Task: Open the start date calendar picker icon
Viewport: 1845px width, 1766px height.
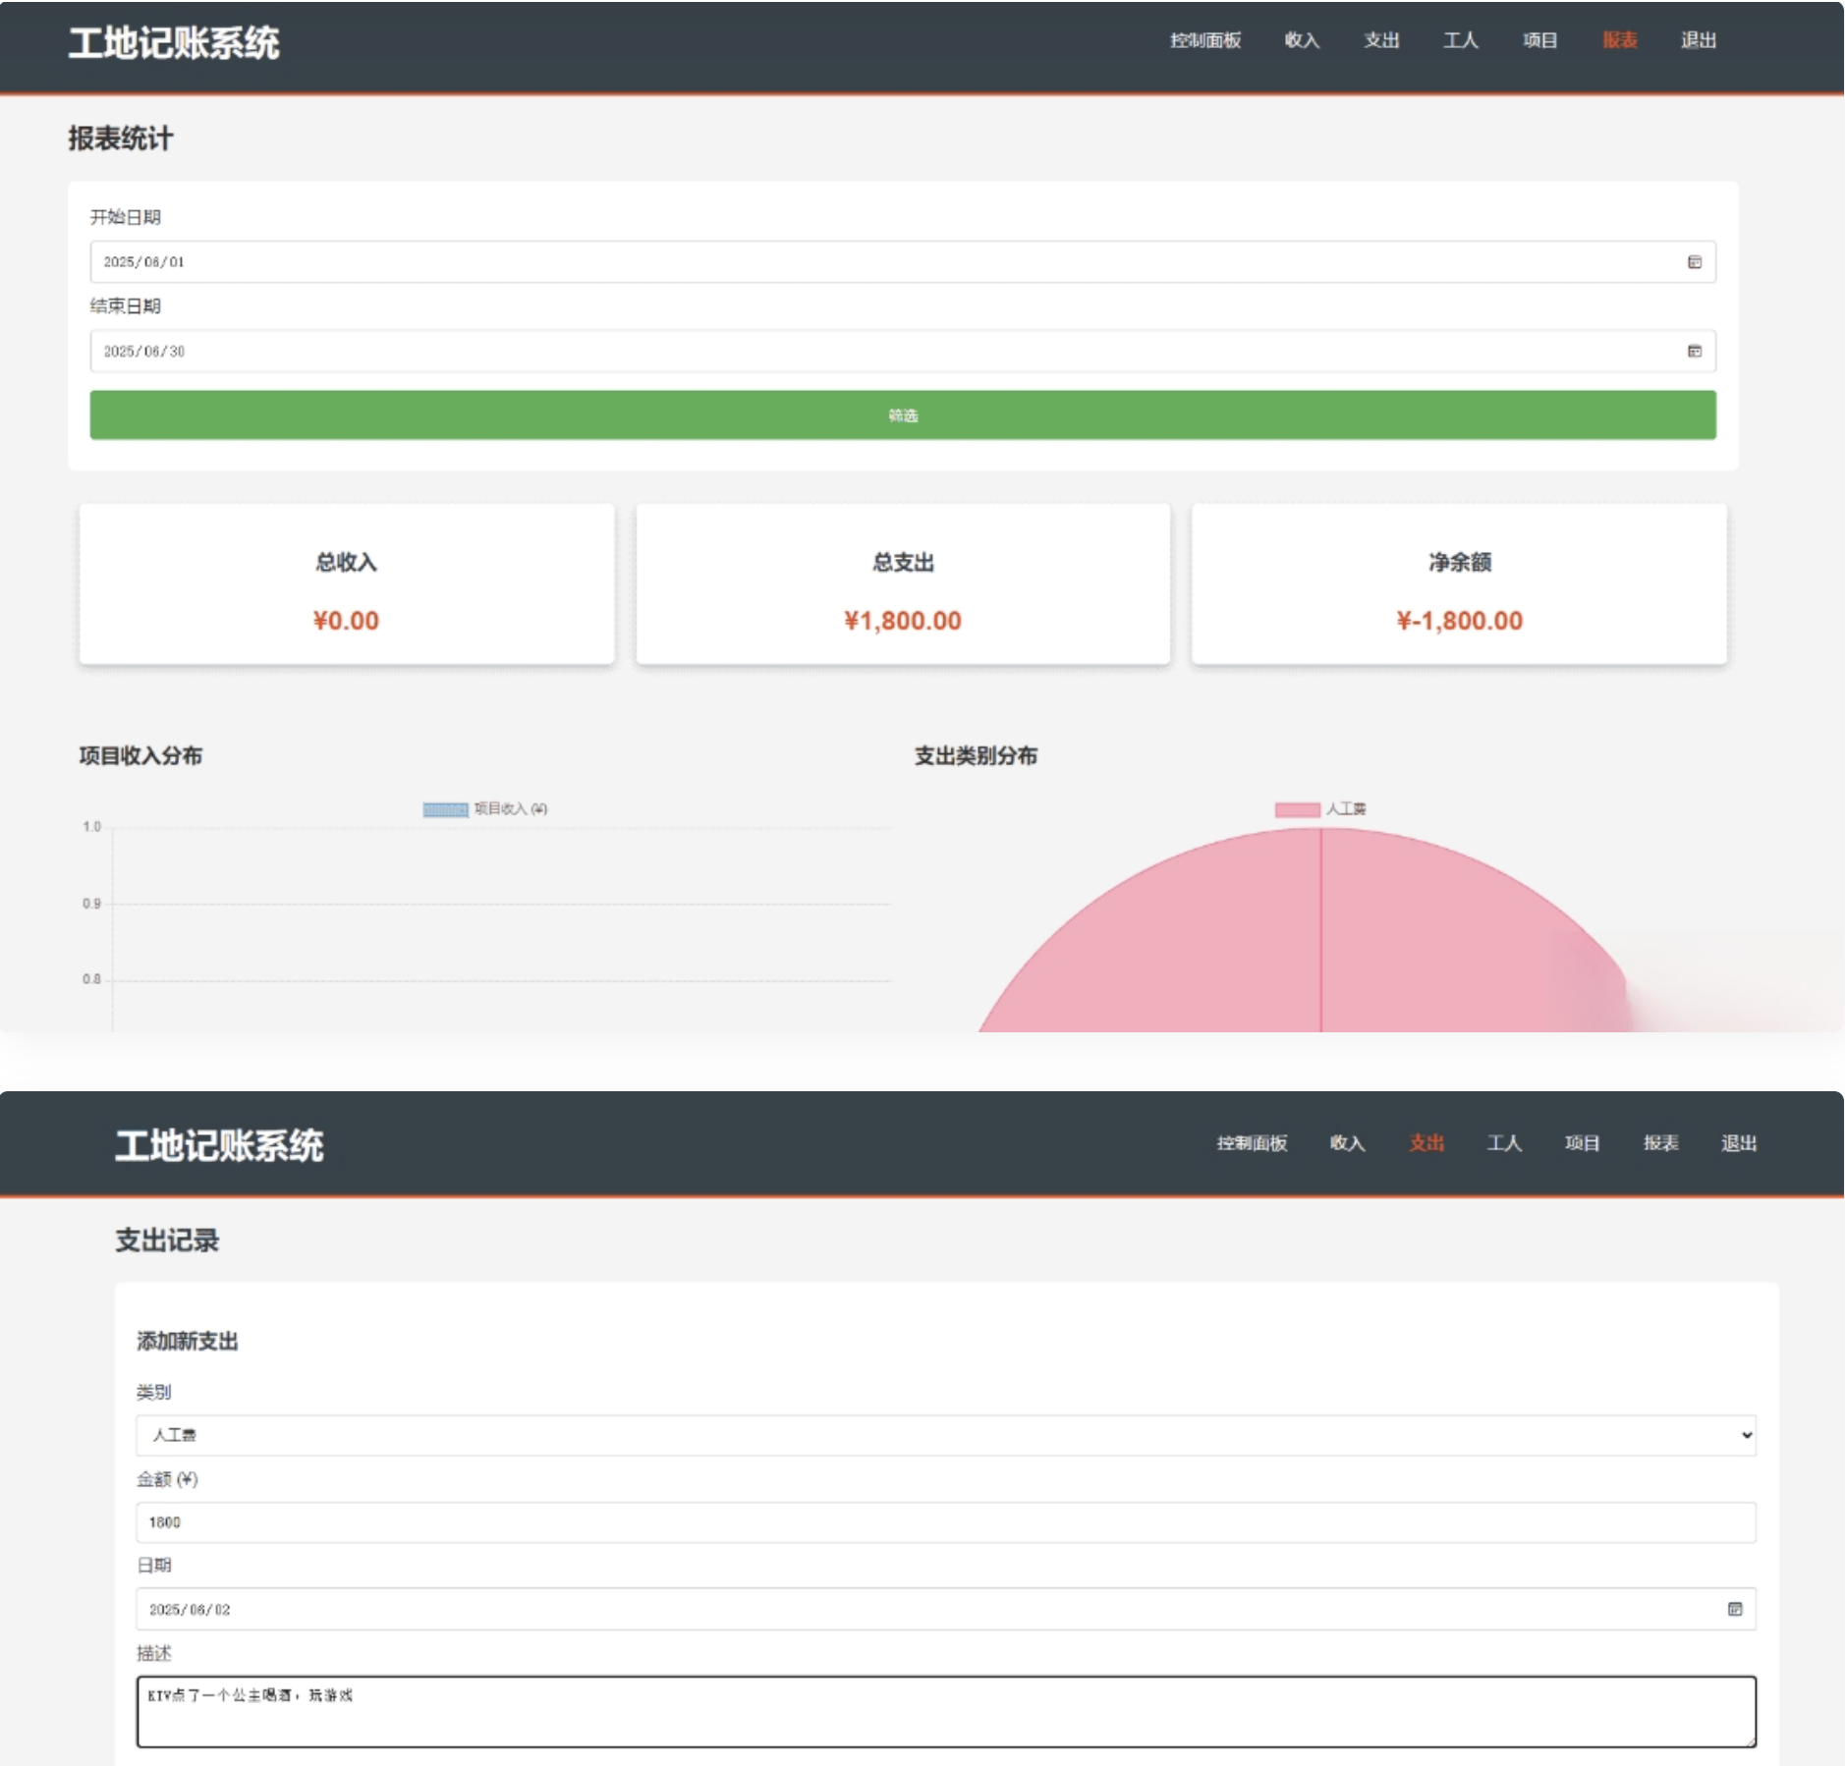Action: pyautogui.click(x=1694, y=262)
